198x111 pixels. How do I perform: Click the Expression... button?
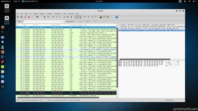(71, 21)
